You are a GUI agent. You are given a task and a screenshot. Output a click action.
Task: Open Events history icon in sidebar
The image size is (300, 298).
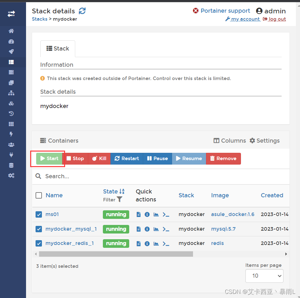(11, 113)
